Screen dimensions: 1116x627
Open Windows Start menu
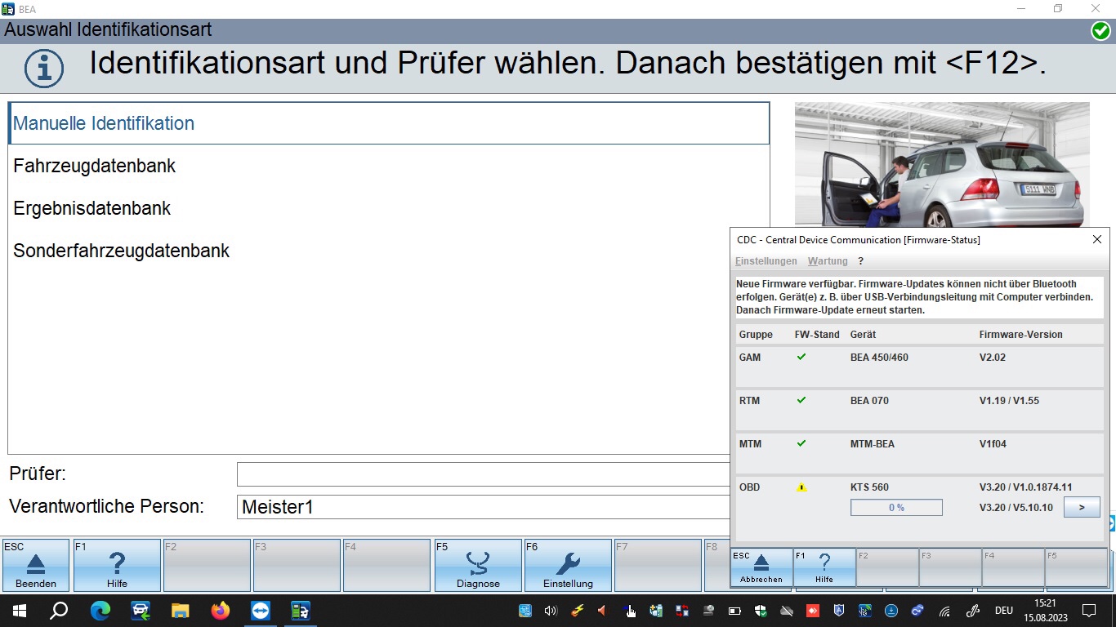click(19, 610)
